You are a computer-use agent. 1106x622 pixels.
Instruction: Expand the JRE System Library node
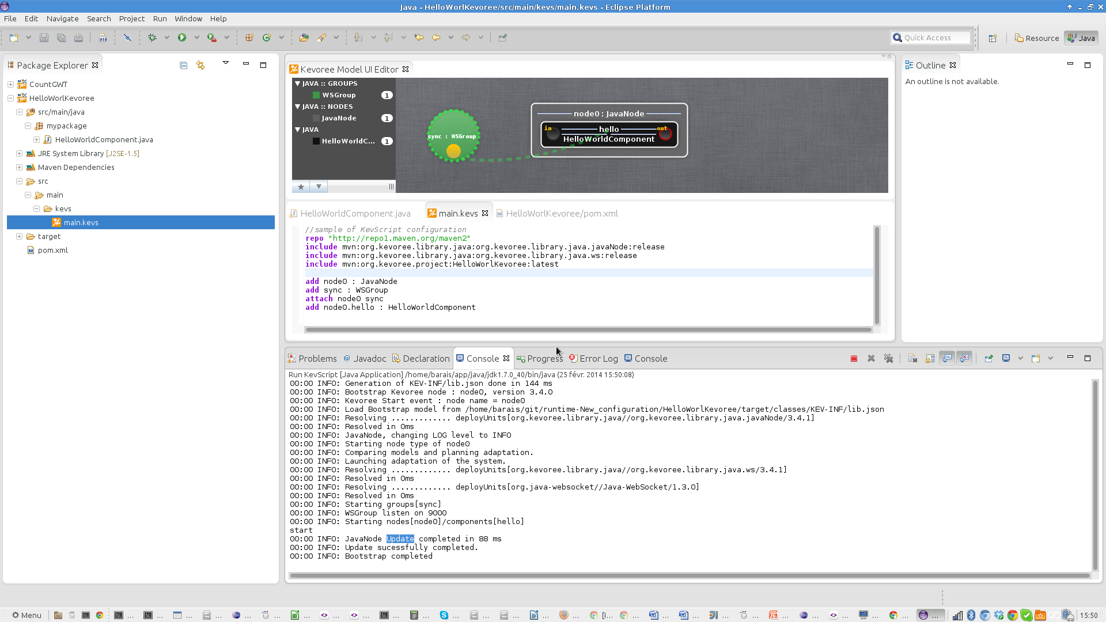[19, 153]
